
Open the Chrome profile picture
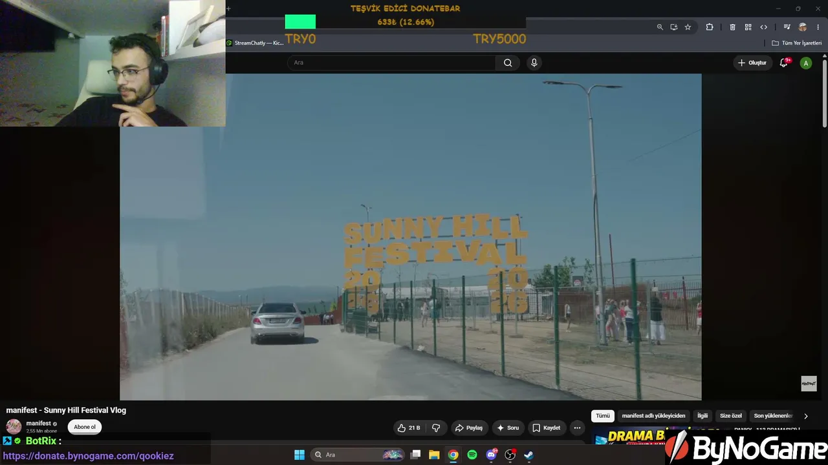click(x=803, y=27)
